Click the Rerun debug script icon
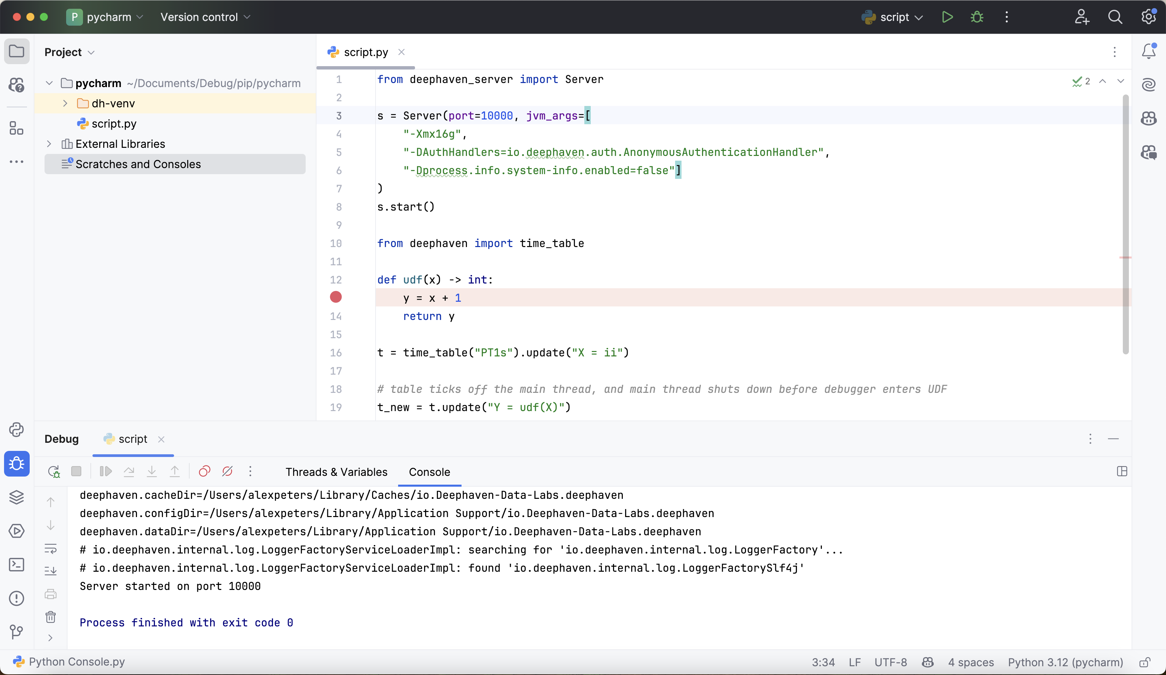Screen dimensions: 1166x675 [x=54, y=472]
